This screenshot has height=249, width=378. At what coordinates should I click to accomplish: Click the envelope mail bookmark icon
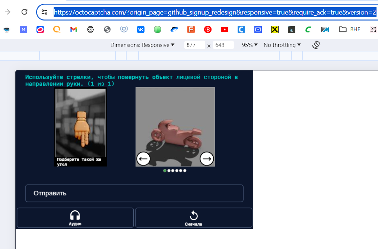click(x=258, y=29)
